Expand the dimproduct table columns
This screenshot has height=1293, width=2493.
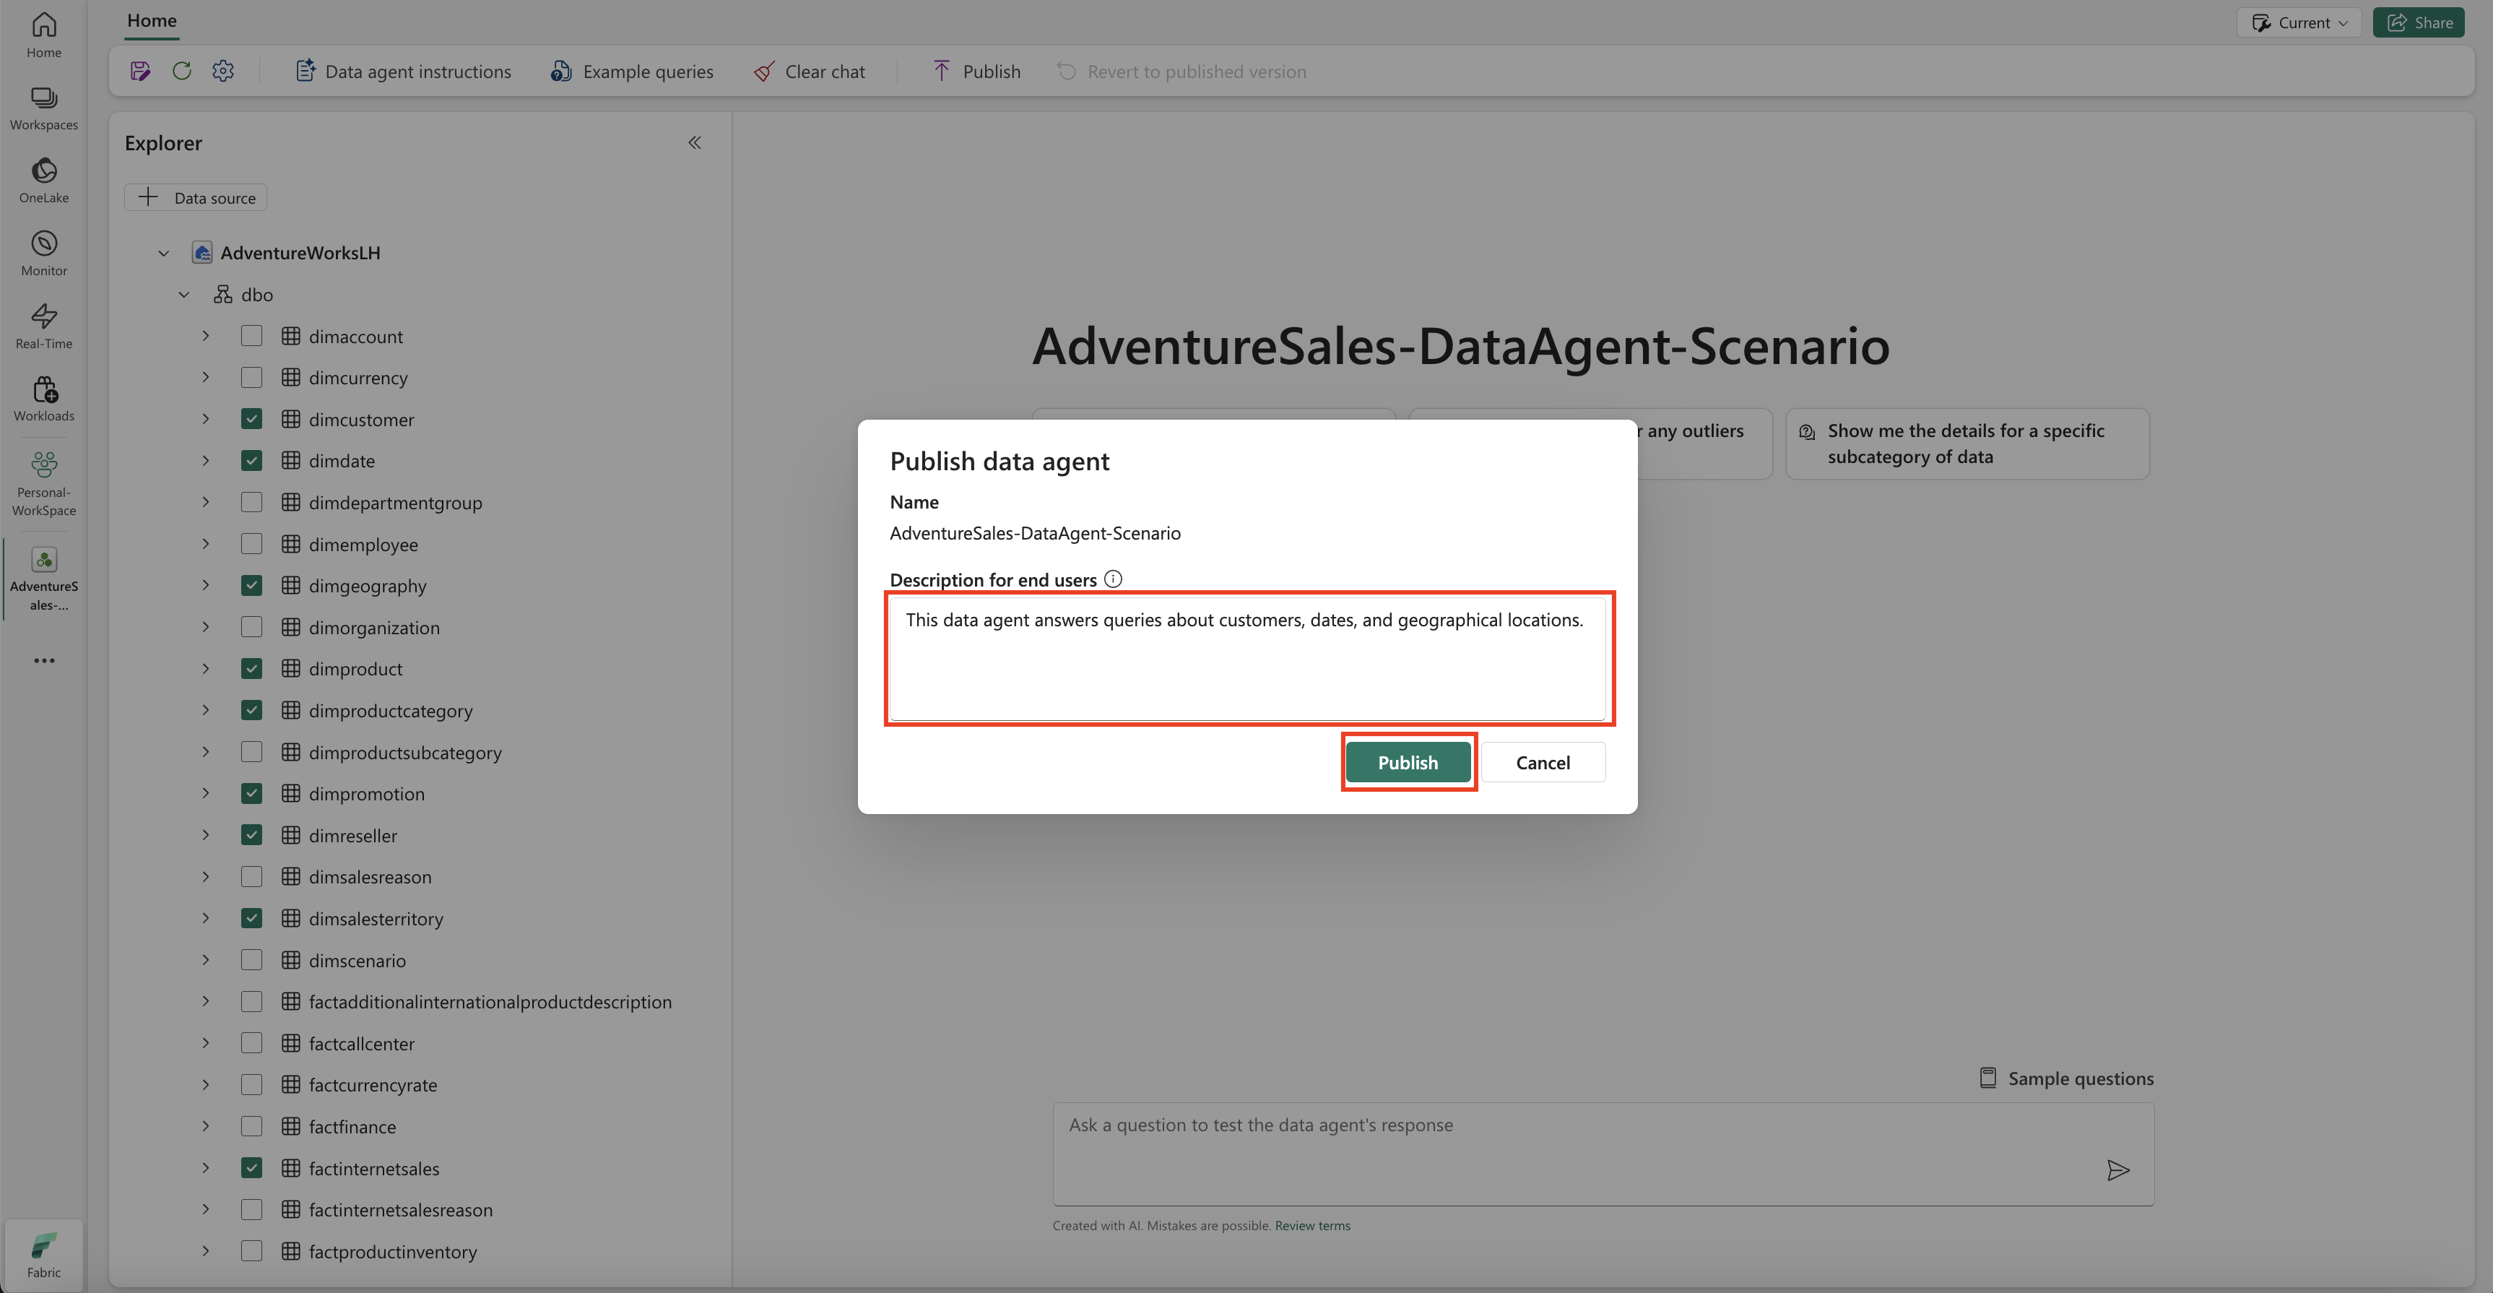tap(205, 669)
